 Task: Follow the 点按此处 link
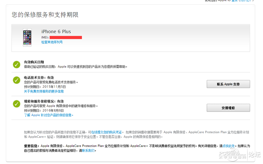pos(229,146)
